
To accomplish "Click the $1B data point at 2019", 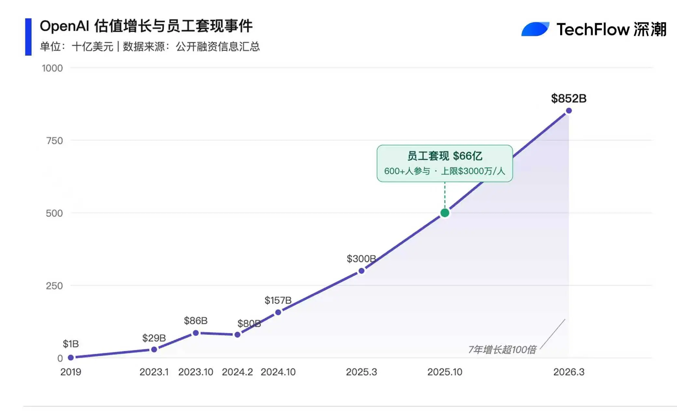I will pos(71,357).
